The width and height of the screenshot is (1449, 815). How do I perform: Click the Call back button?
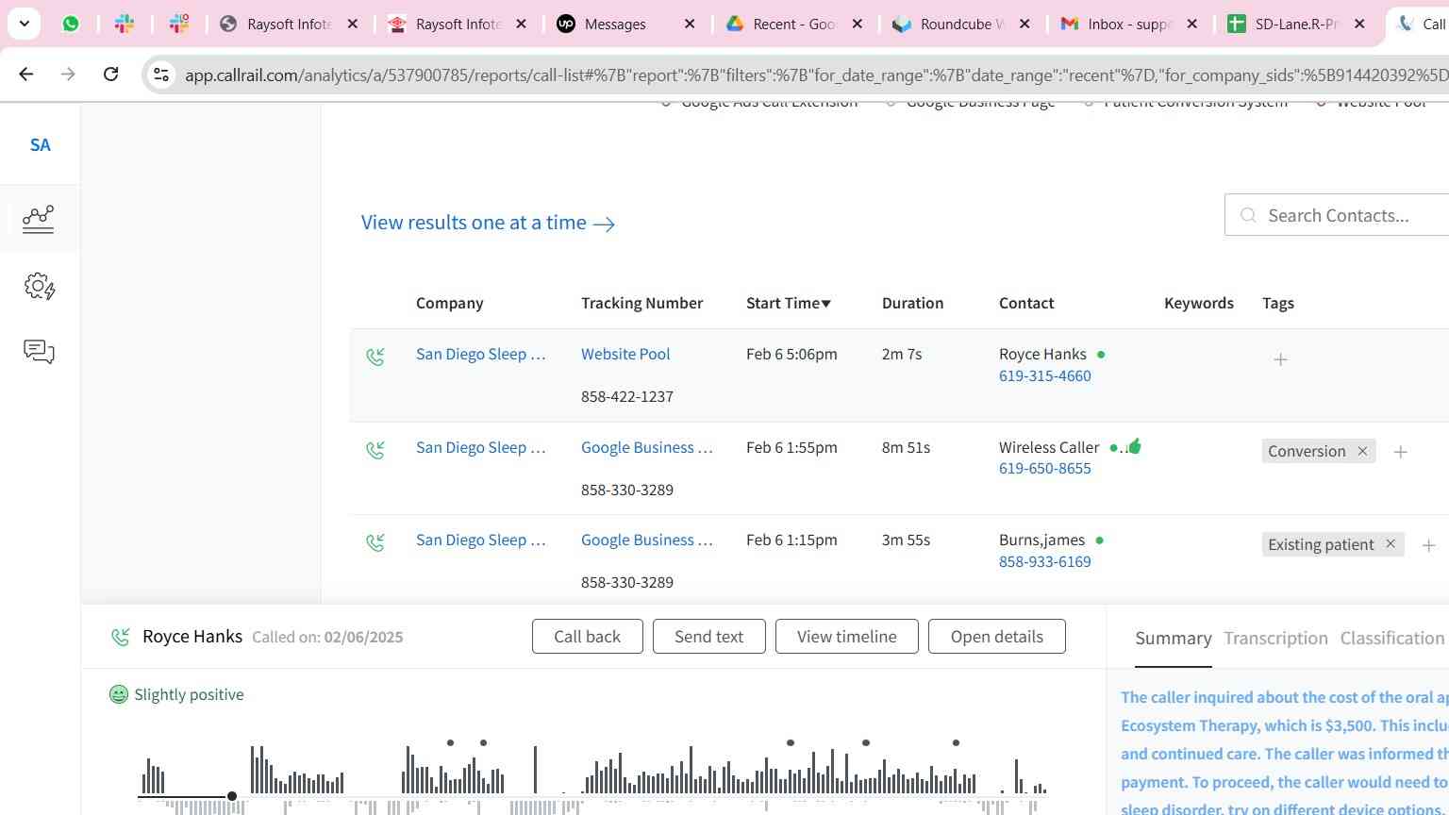(x=588, y=637)
